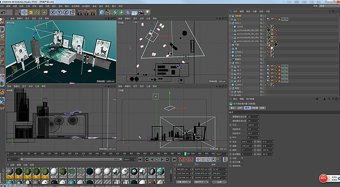Enable the 切线 tangential checkbox
Screen dimensions: 340x187
click(x=242, y=158)
